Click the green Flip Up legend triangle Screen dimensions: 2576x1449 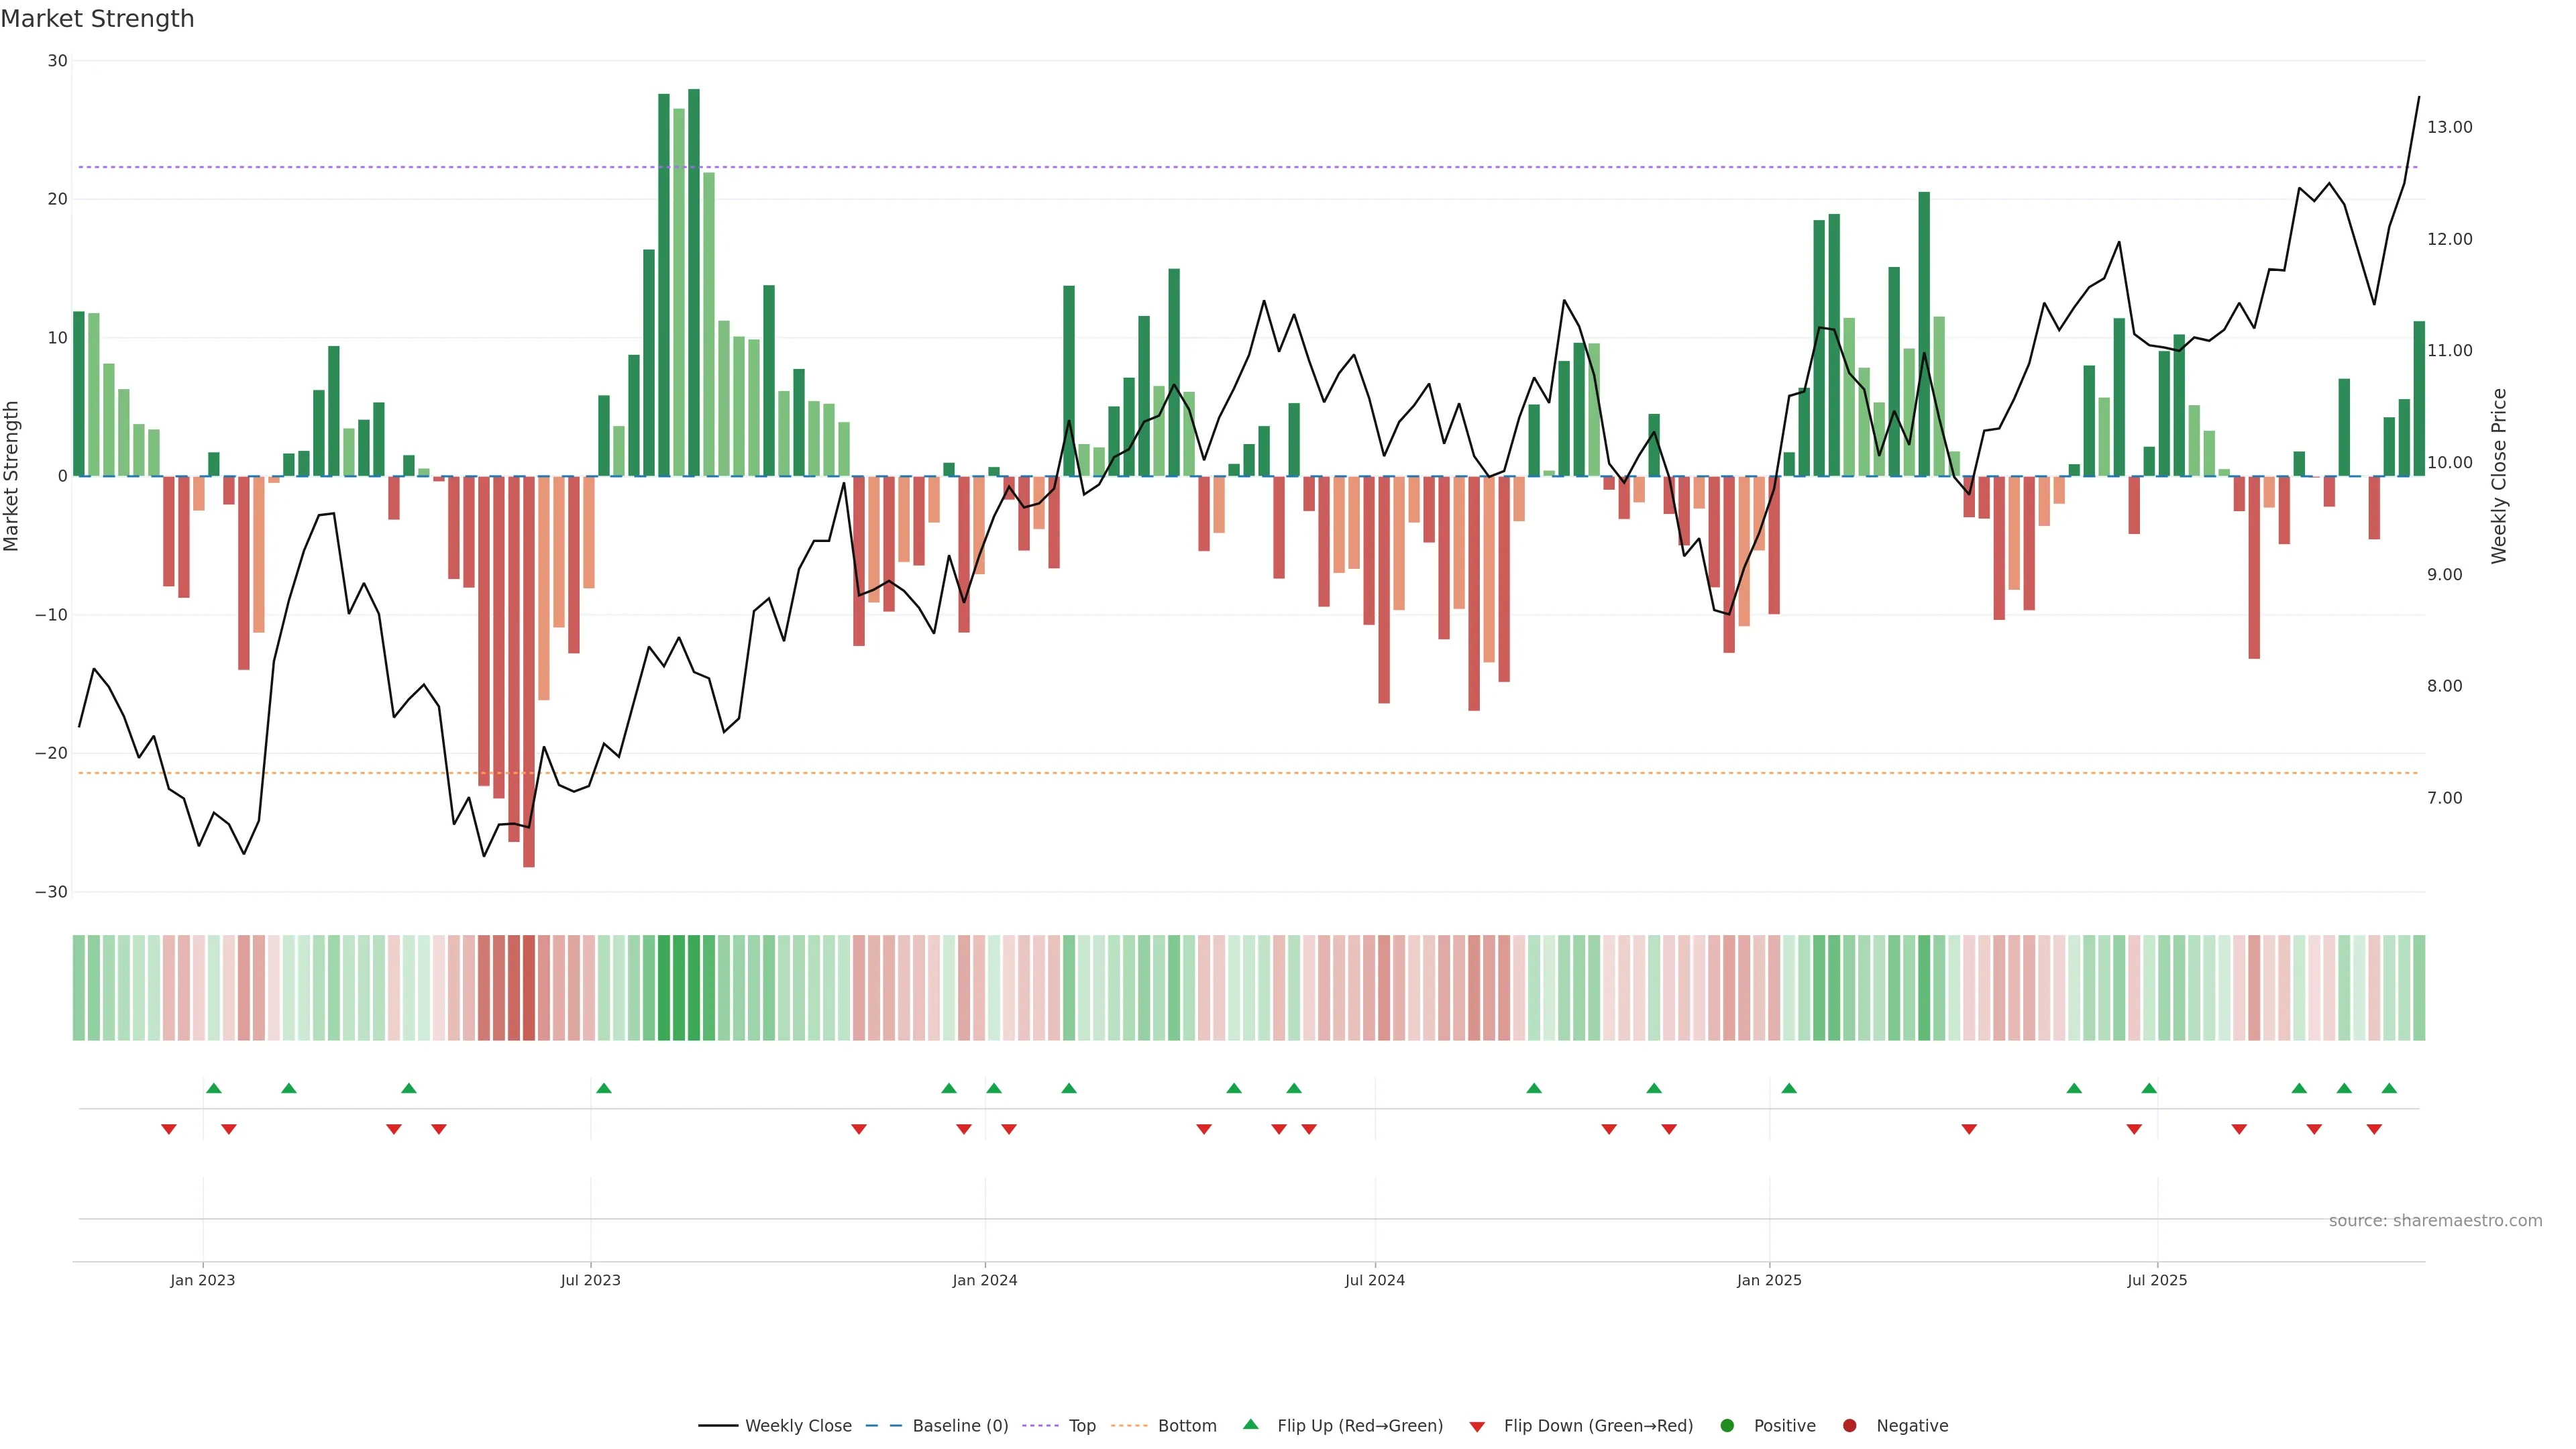tap(1250, 1425)
